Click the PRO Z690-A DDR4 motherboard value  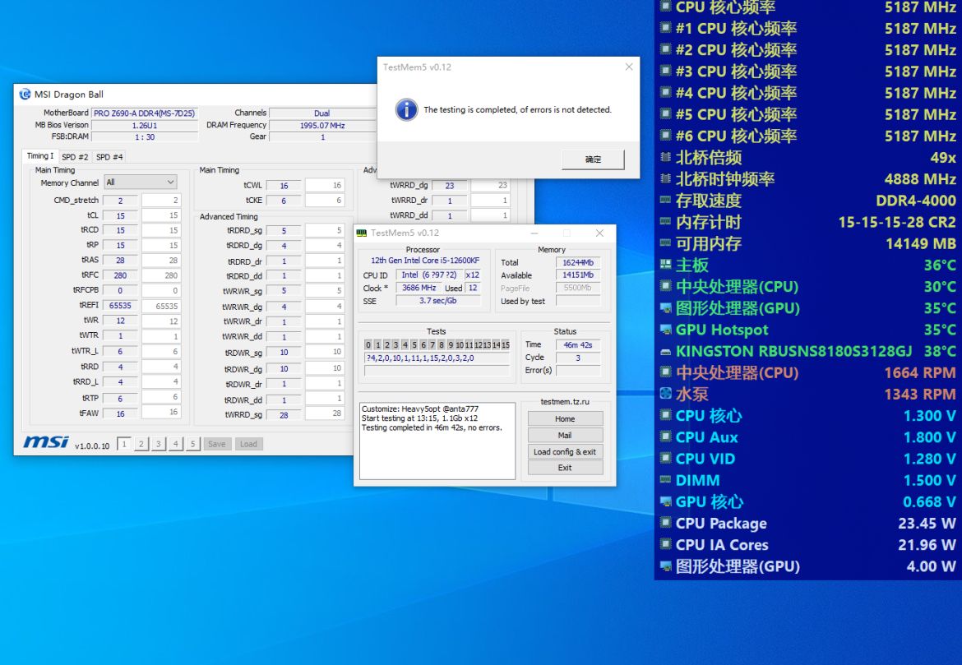(145, 113)
